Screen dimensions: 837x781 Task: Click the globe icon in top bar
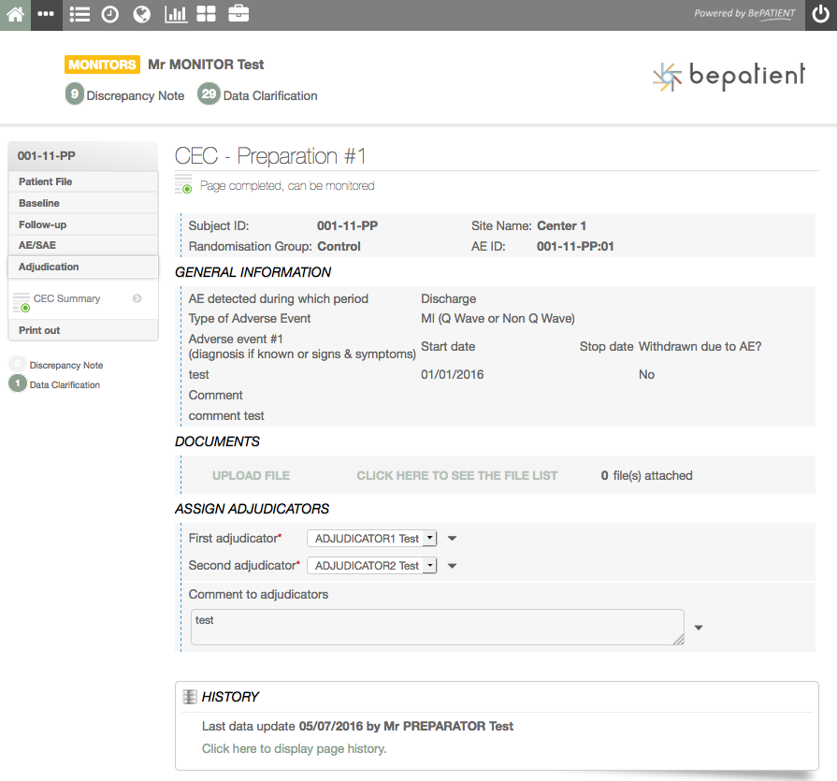coord(141,14)
